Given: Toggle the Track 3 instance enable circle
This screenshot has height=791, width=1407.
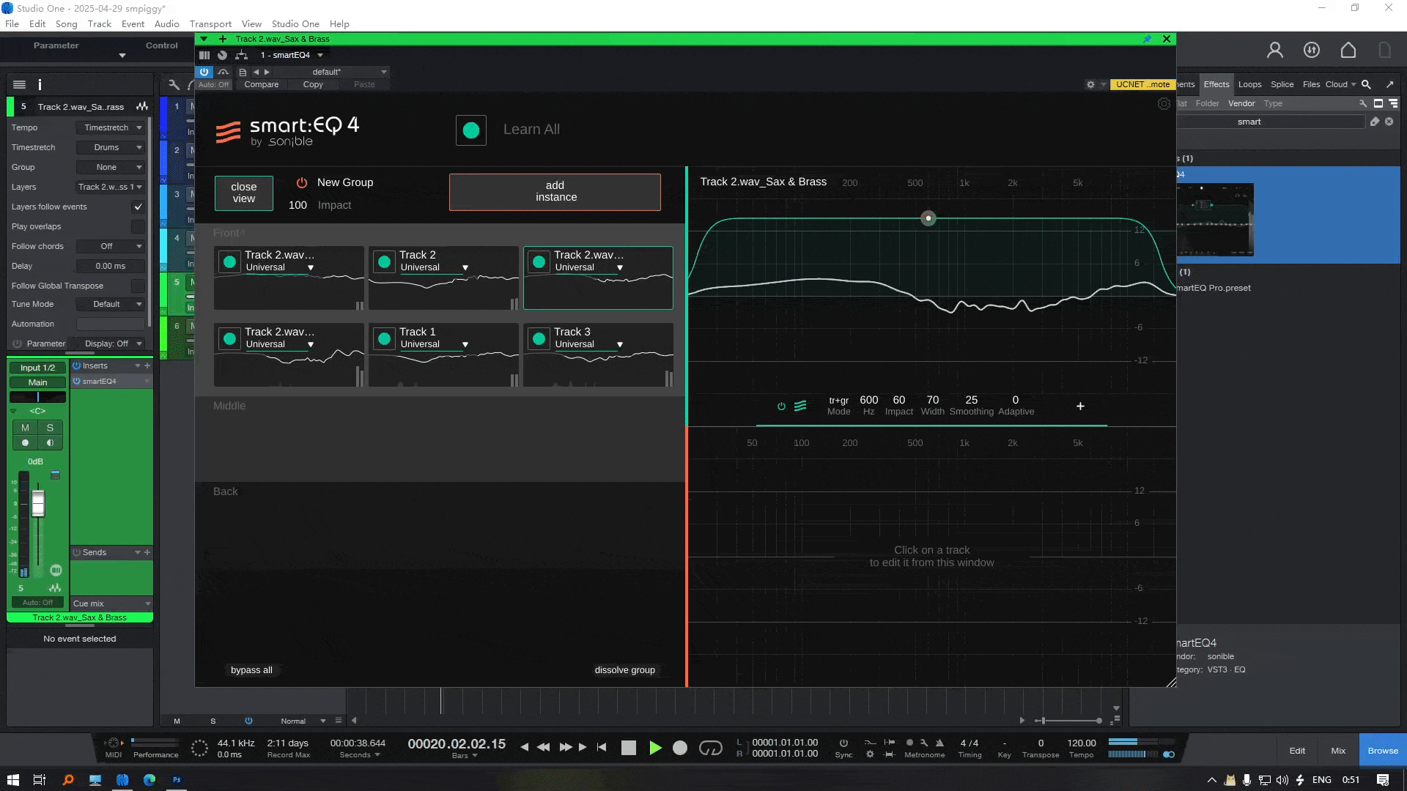Looking at the screenshot, I should [539, 339].
